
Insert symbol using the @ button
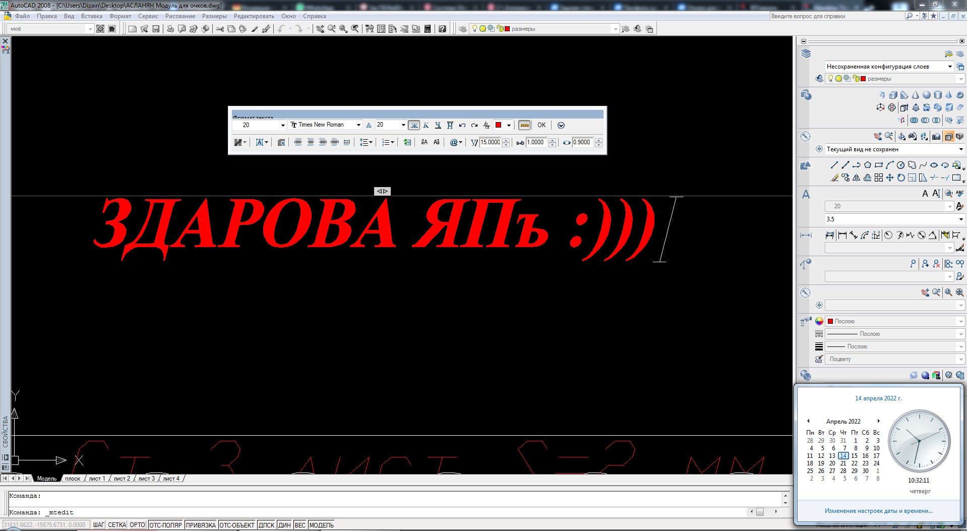[456, 142]
